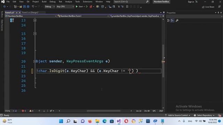The image size is (223, 125).
Task: Click the warnings count triangle indicator
Action: 31,111
